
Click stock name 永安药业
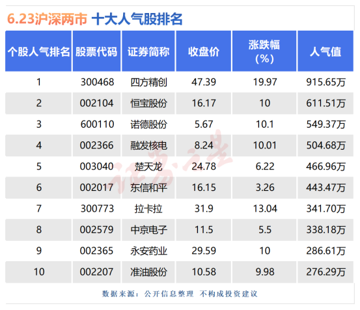click(148, 251)
